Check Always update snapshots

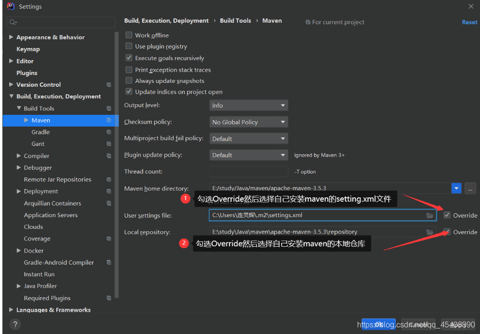pos(129,80)
